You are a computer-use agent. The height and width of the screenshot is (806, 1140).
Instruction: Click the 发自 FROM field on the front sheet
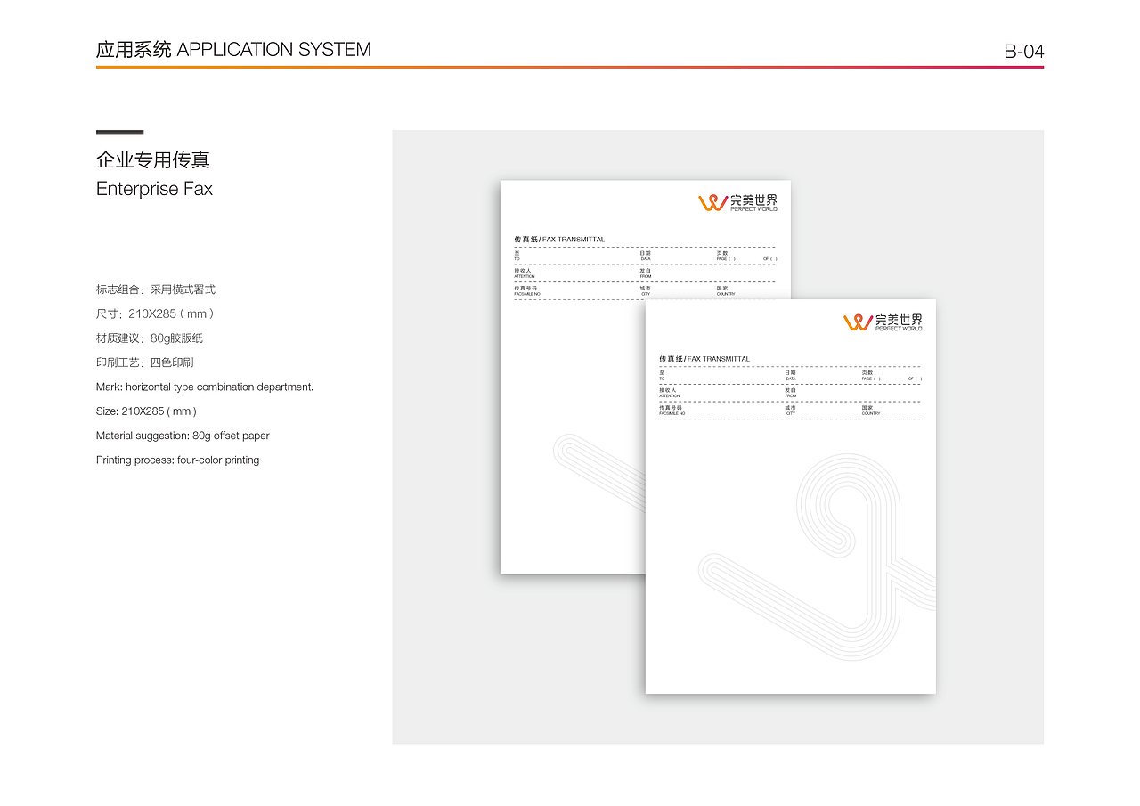791,393
